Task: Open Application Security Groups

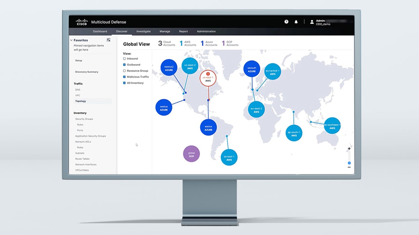Action: pos(90,136)
